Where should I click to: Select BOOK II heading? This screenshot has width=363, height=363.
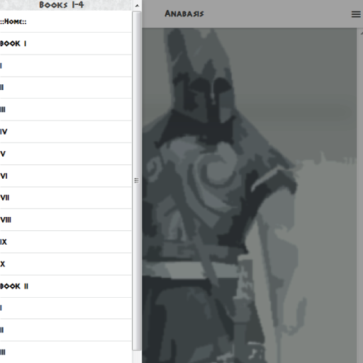tap(65, 286)
